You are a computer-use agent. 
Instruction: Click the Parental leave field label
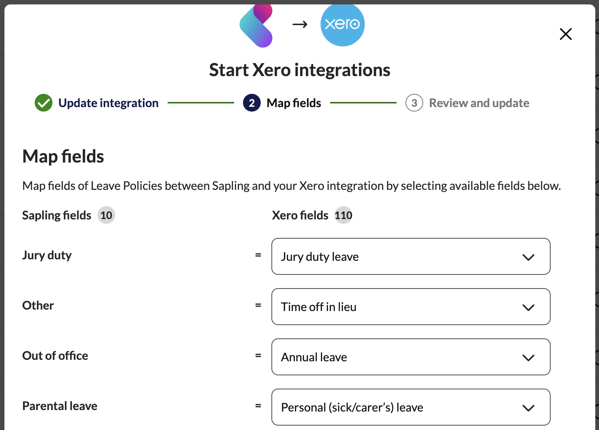(60, 406)
